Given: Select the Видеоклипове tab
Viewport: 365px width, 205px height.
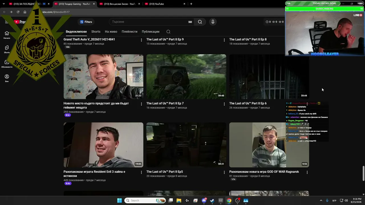Looking at the screenshot, I should coord(76,32).
